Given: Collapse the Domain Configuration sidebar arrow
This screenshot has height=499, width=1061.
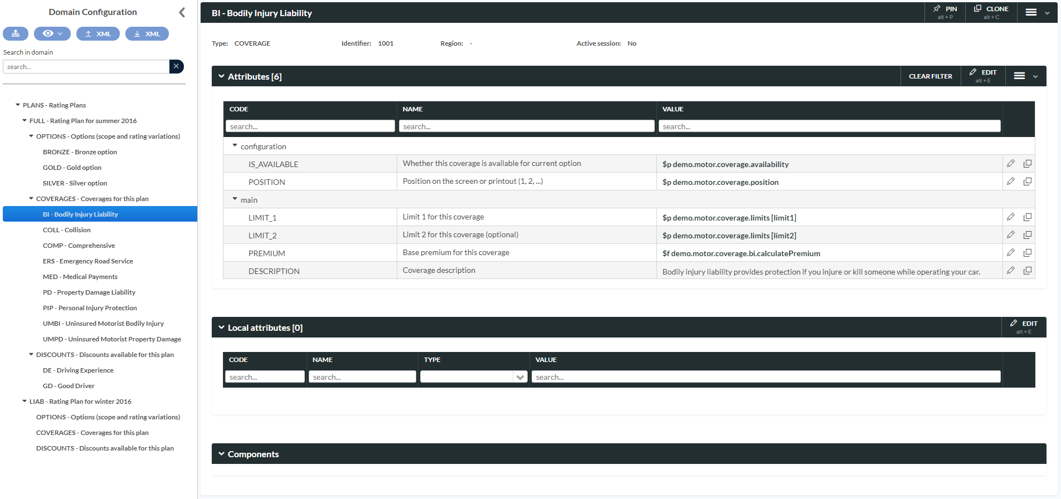Looking at the screenshot, I should coord(182,12).
